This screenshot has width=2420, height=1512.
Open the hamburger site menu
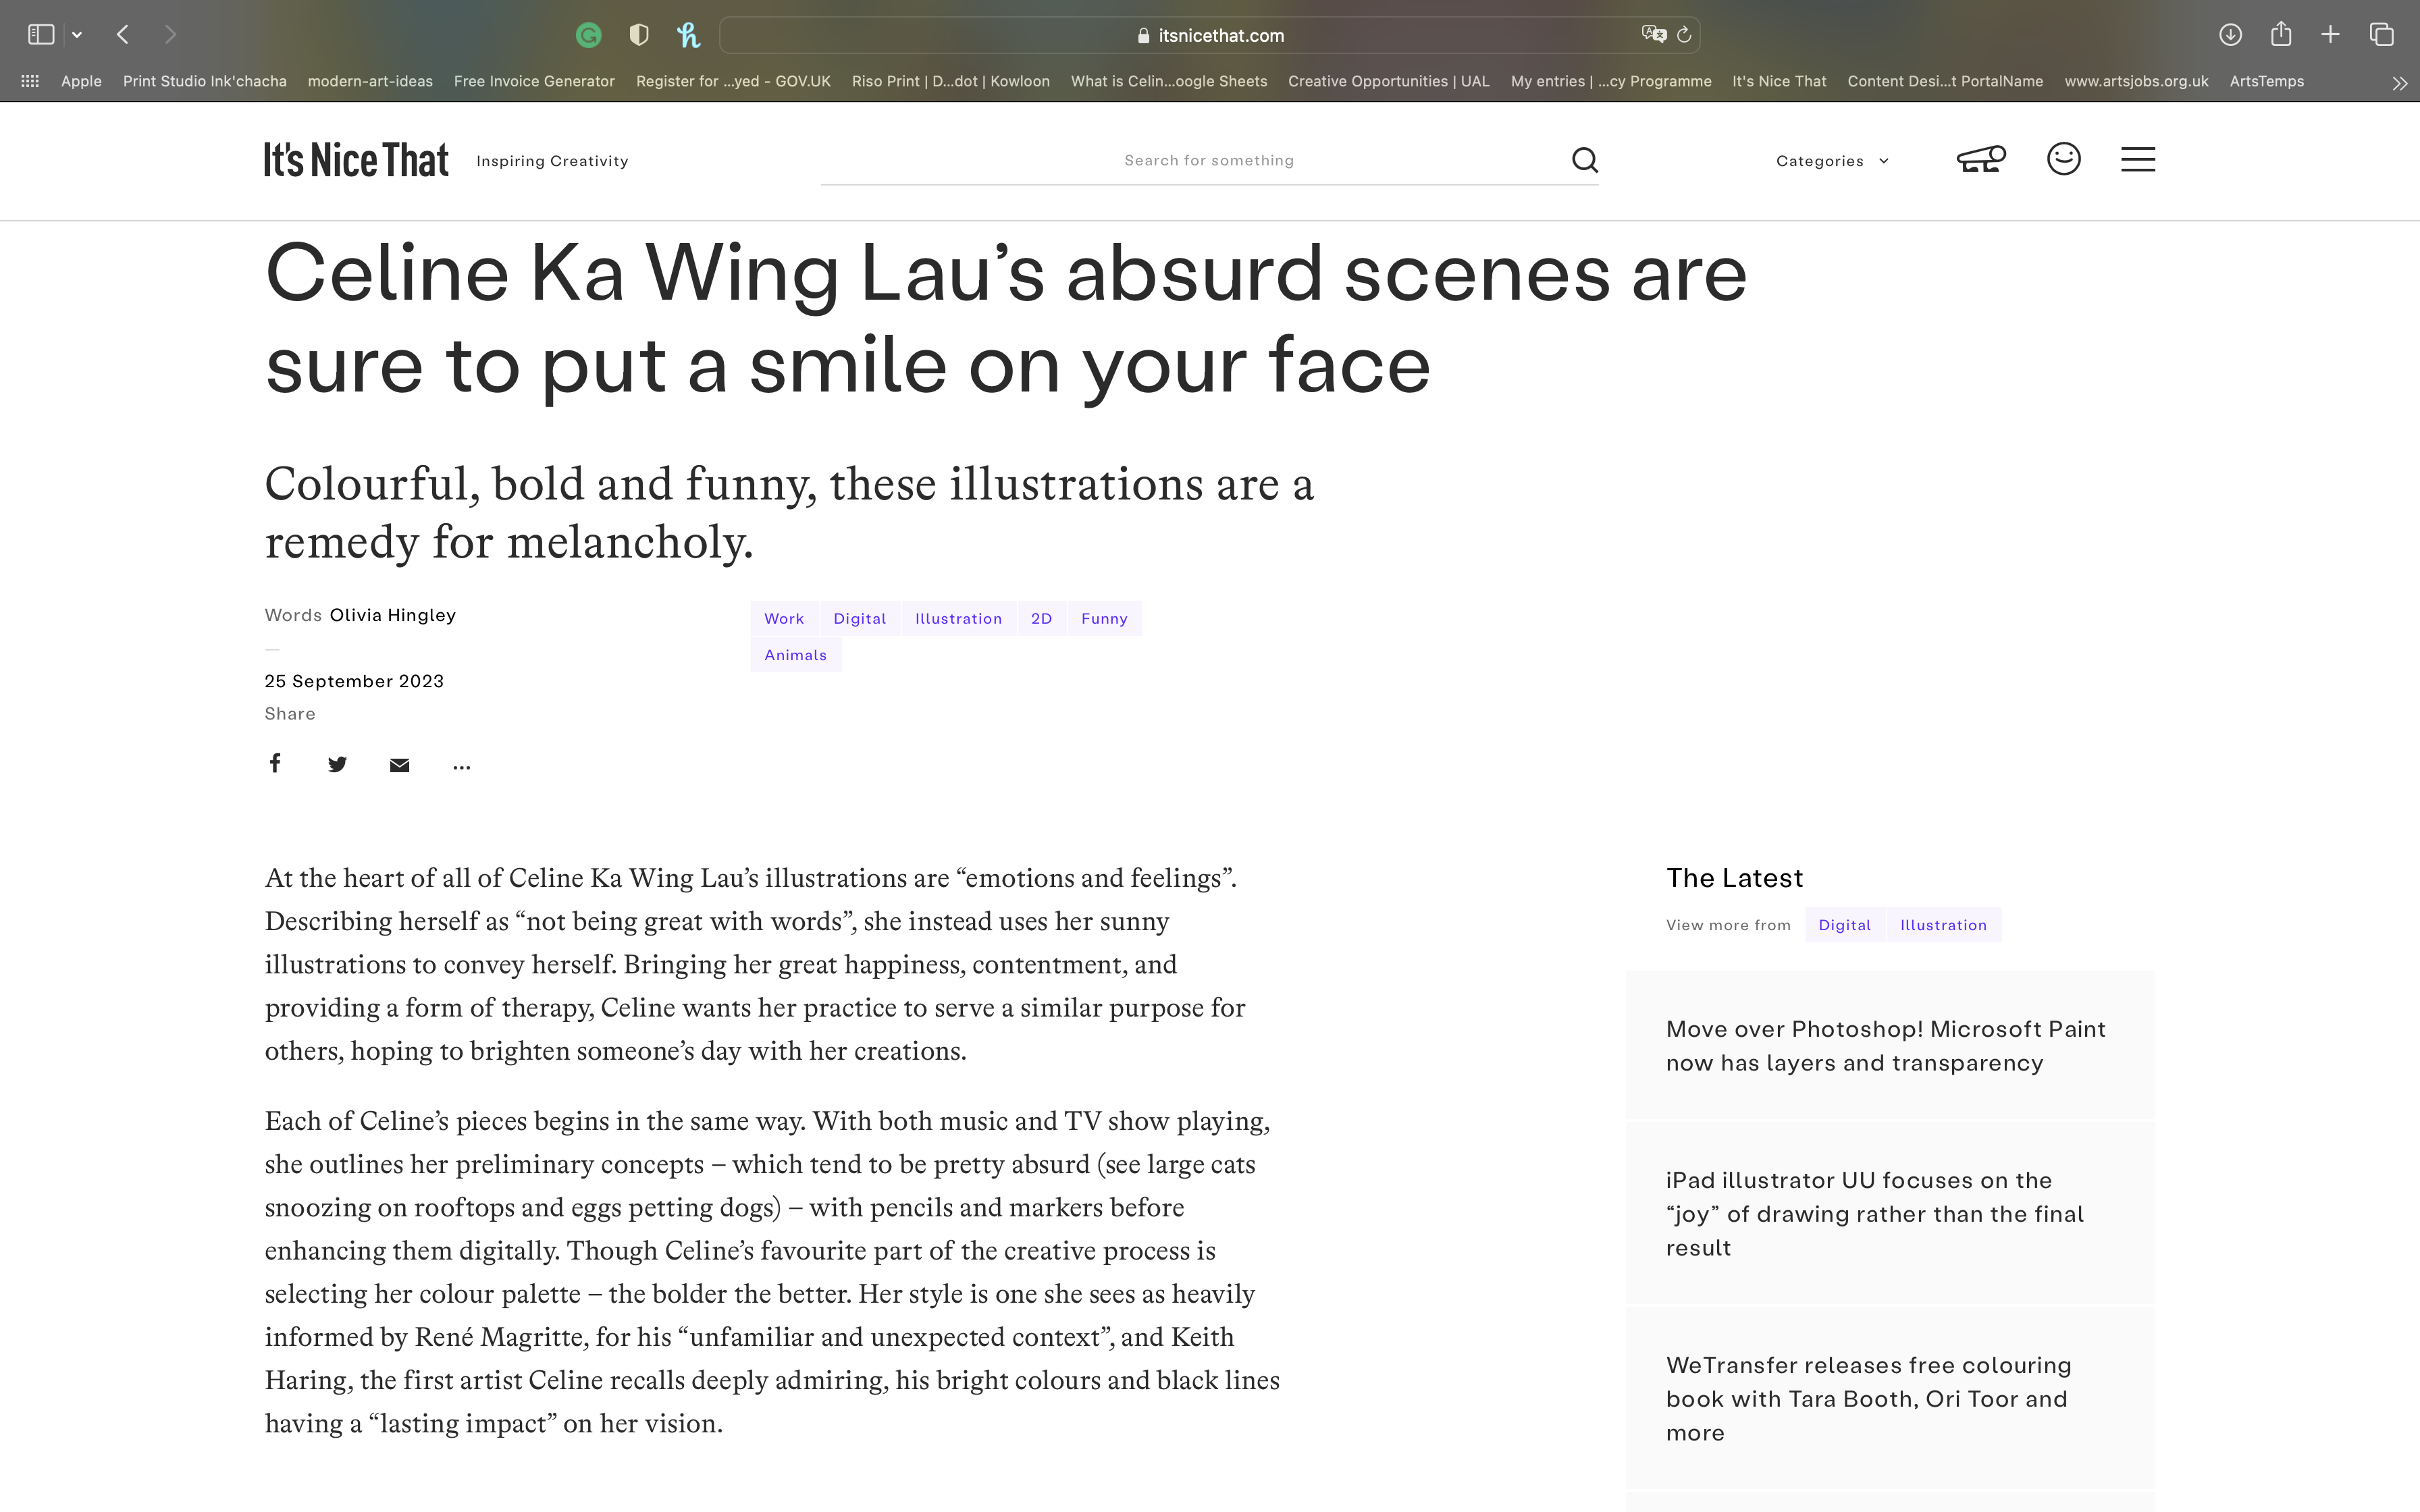[2137, 160]
